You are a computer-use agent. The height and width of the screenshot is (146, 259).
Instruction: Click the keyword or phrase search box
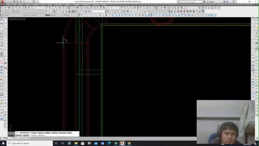(191, 2)
